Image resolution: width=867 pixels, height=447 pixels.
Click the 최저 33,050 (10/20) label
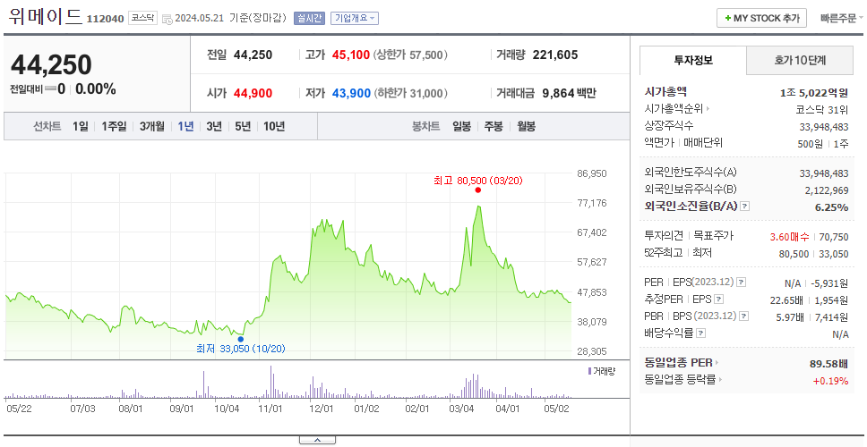point(241,349)
